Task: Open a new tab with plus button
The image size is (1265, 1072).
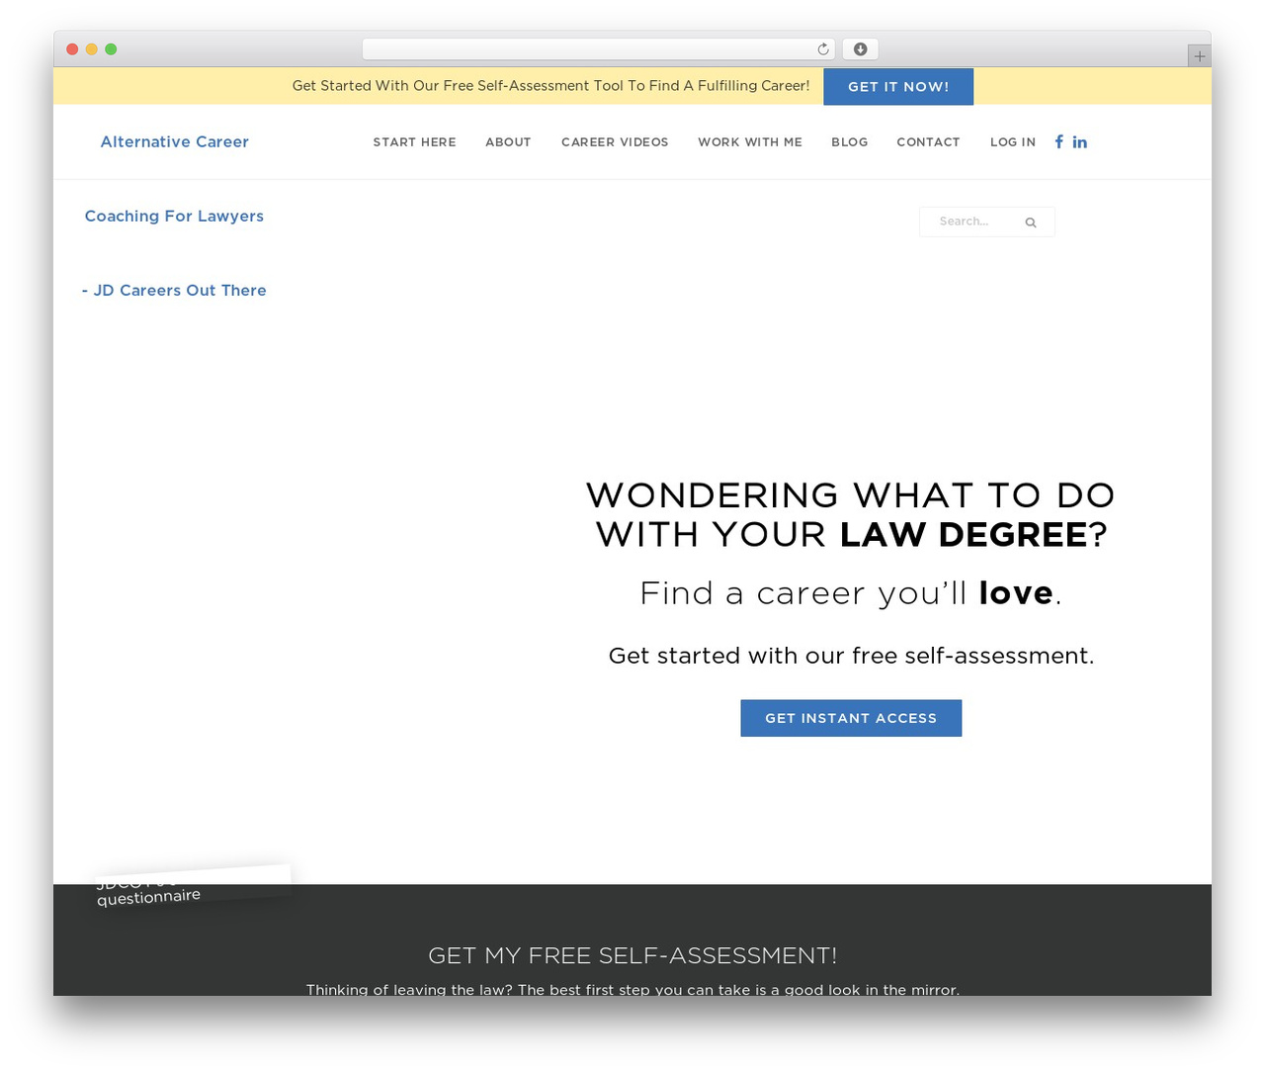Action: (1200, 56)
